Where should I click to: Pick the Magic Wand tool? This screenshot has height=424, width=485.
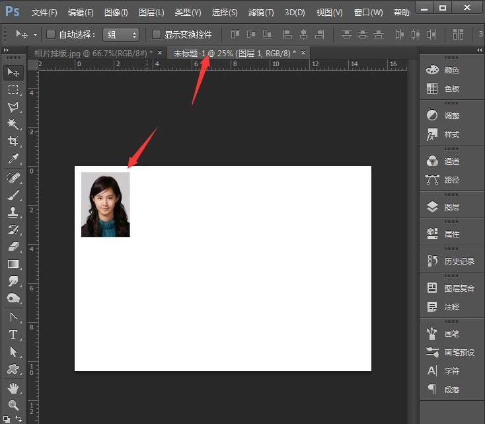13,124
